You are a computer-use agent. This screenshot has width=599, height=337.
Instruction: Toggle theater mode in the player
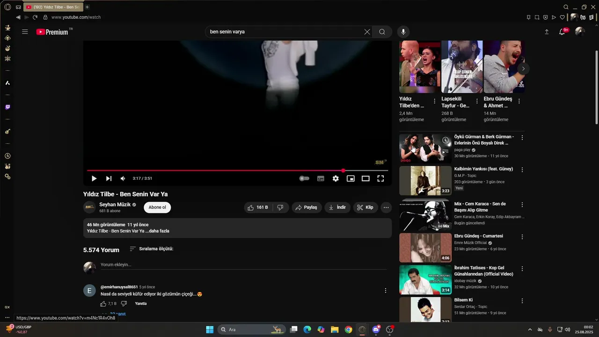pyautogui.click(x=365, y=178)
